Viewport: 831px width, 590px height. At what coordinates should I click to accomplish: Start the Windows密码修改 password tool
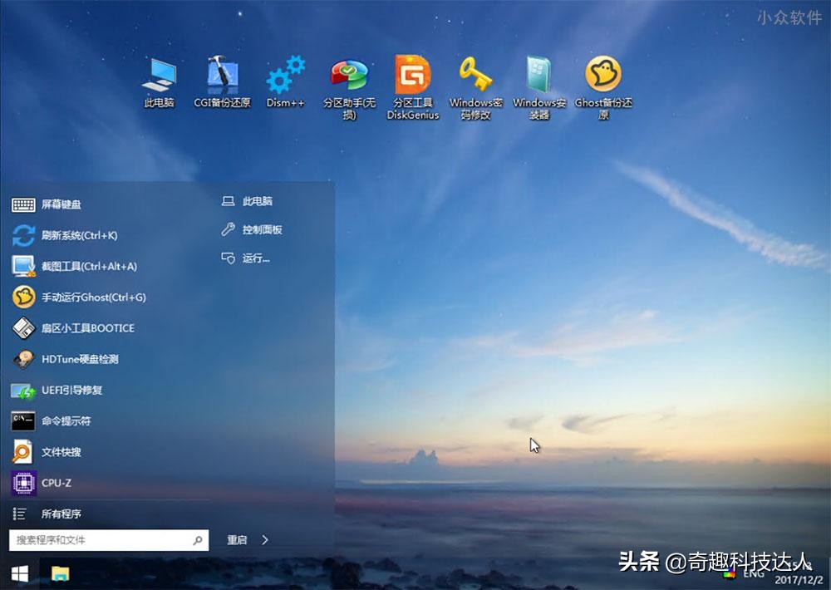(475, 79)
